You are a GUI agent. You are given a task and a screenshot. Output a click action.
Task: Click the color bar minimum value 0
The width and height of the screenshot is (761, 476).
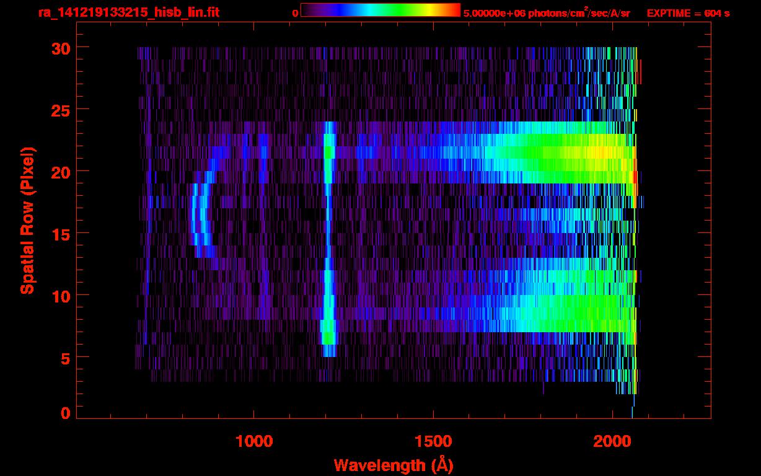click(295, 13)
